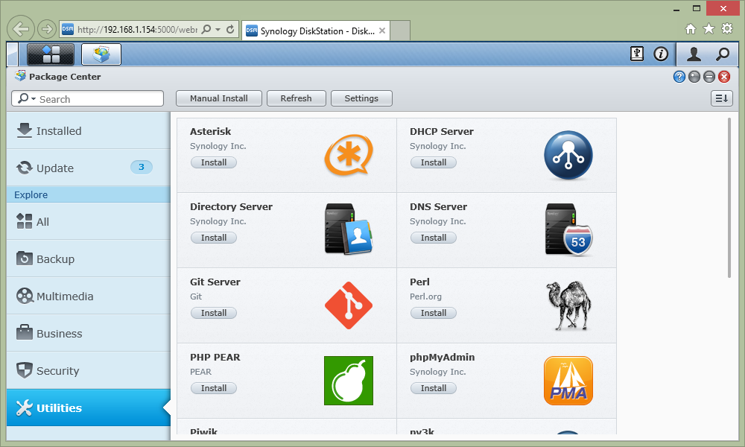This screenshot has width=745, height=447.
Task: Open the DSM main menu icon
Action: point(51,54)
